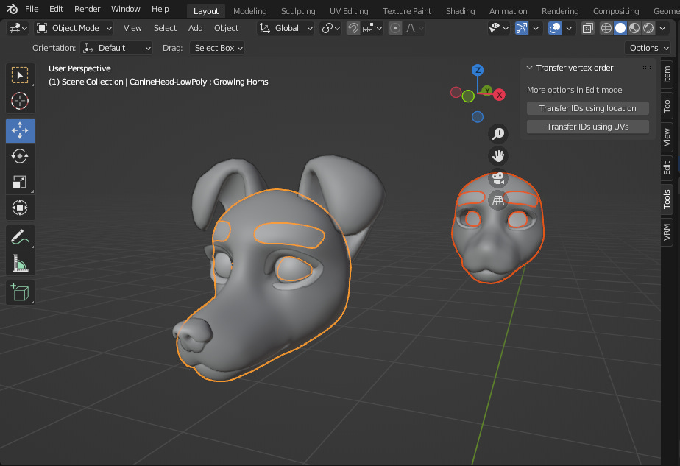Click Transfer IDs using location button

(x=587, y=108)
